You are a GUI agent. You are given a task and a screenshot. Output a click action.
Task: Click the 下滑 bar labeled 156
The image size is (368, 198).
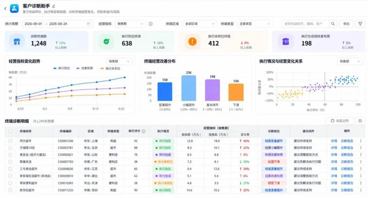[x=236, y=92]
